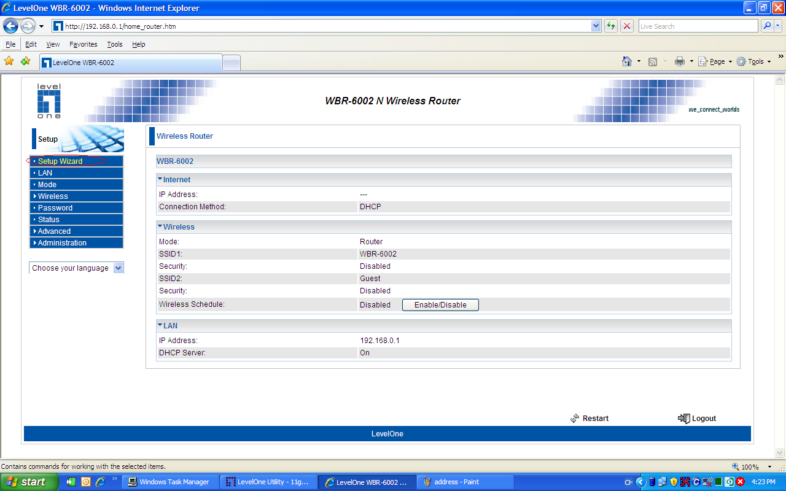Open the Setup Wizard from the sidebar
786x491 pixels.
coord(61,161)
